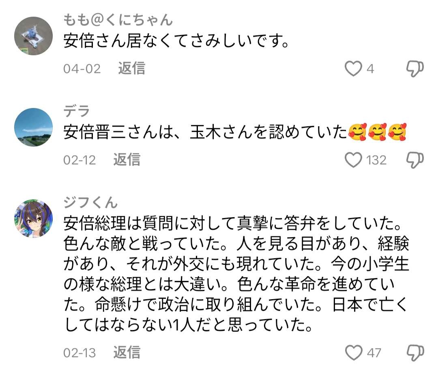438x371 pixels.
Task: Open もも@くにちゃん's profile avatar
Action: [x=34, y=36]
